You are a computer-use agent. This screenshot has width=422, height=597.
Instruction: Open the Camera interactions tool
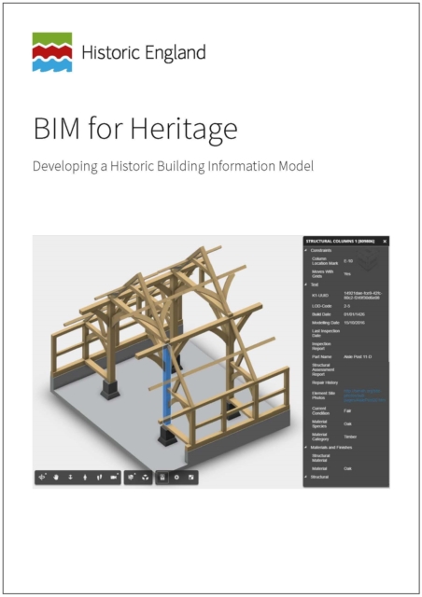tap(114, 477)
